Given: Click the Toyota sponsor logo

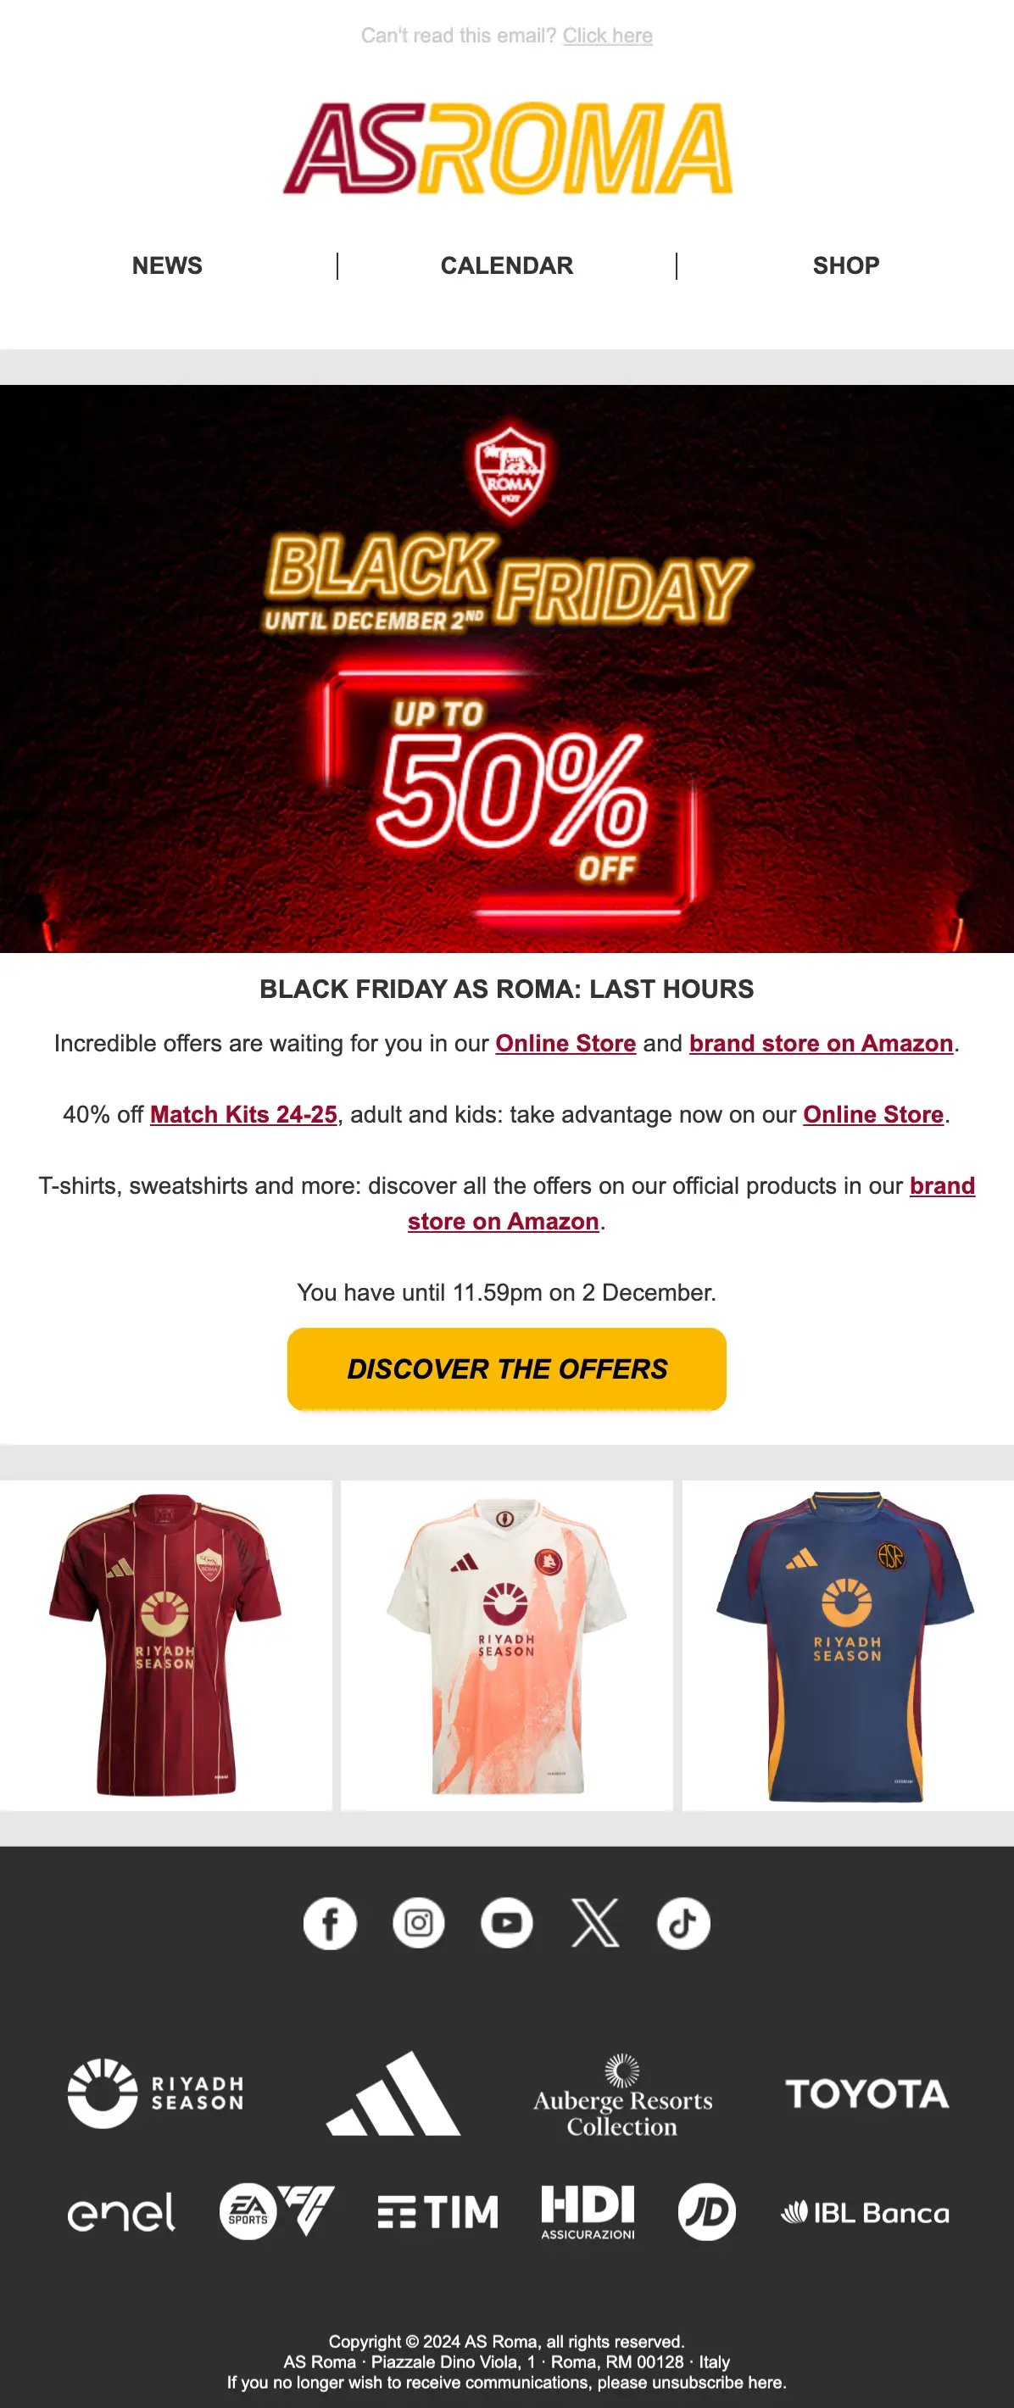Looking at the screenshot, I should tap(866, 2094).
